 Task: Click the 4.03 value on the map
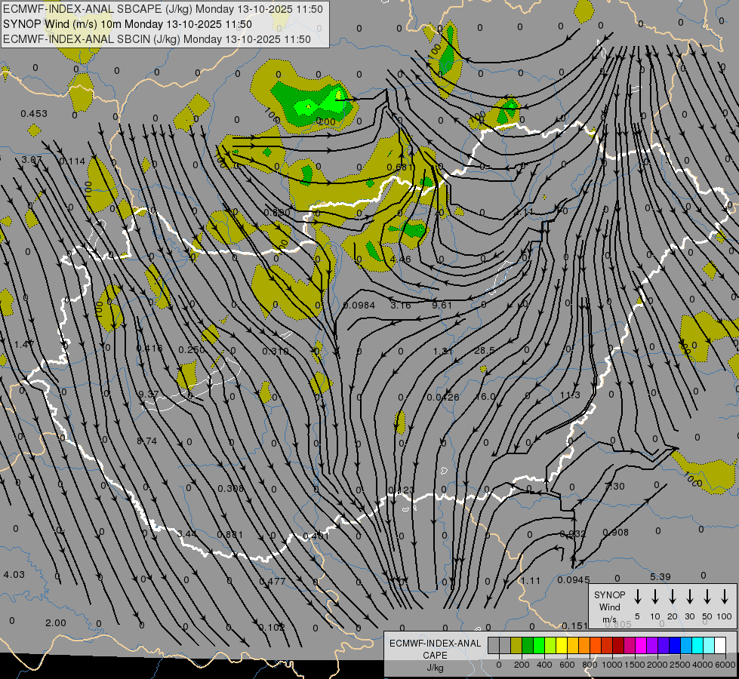14,575
